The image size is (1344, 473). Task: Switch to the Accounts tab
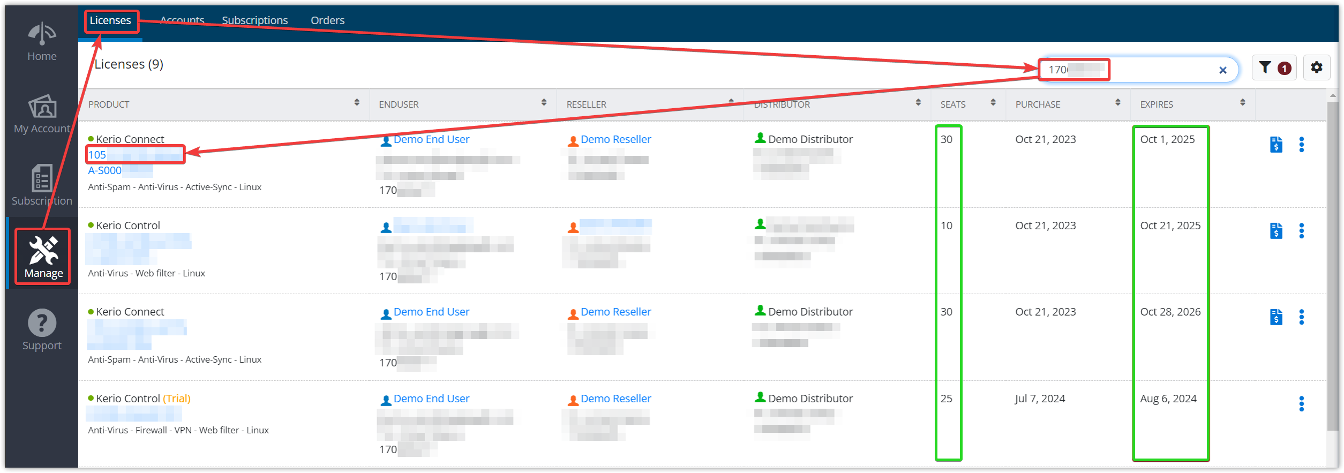(x=182, y=20)
